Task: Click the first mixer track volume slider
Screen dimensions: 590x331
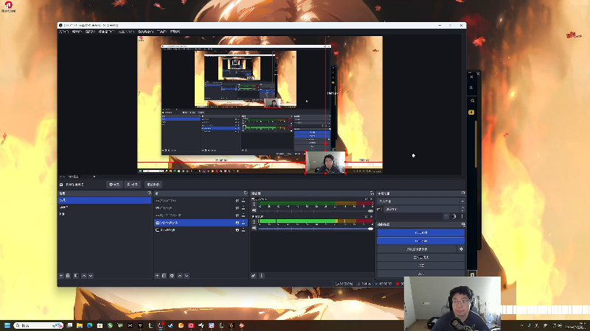Action: pos(316,211)
